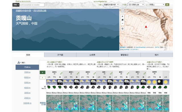Open the 相片 tab
Screen dimensions: 182x112
(x=157, y=55)
